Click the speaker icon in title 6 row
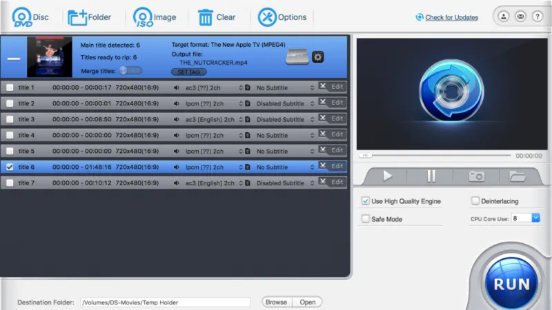 click(177, 167)
